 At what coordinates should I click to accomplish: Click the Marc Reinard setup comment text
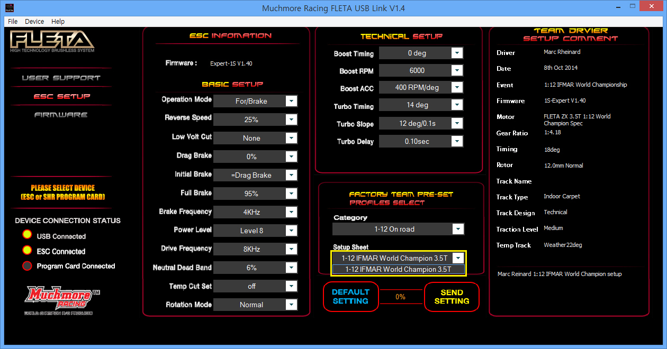pyautogui.click(x=560, y=274)
